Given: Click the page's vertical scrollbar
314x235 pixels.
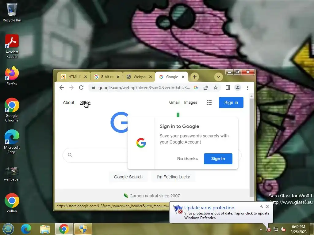Looking at the screenshot, I should [x=251, y=148].
